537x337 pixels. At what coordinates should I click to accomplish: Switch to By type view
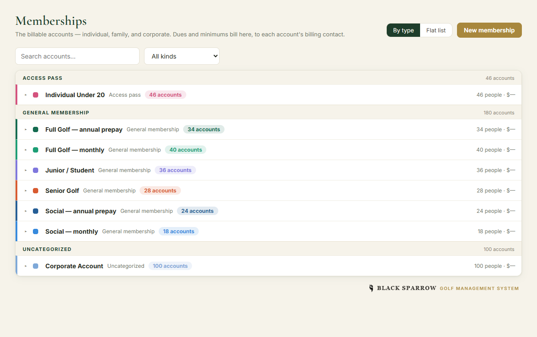[403, 30]
